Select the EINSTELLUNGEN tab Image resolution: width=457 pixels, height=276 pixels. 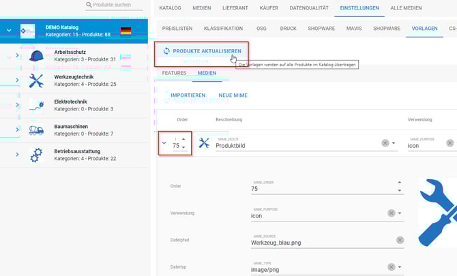coord(359,8)
